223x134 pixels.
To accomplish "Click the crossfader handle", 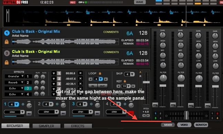I will point(186,115).
